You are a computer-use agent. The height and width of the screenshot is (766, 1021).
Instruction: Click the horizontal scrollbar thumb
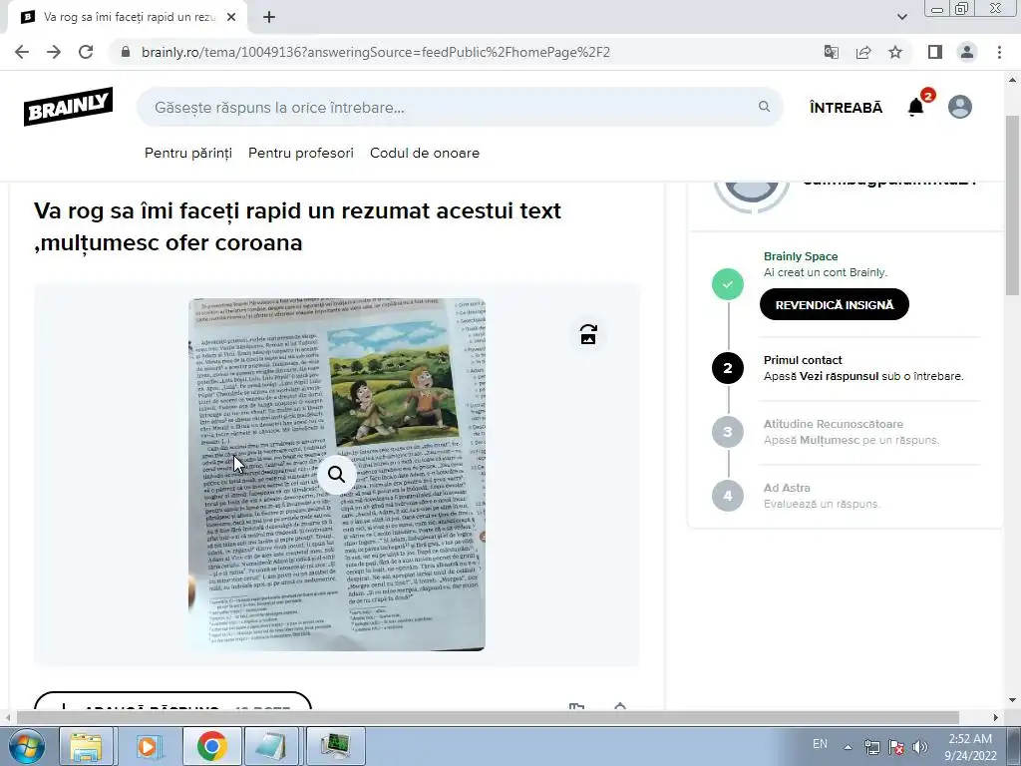(x=487, y=717)
